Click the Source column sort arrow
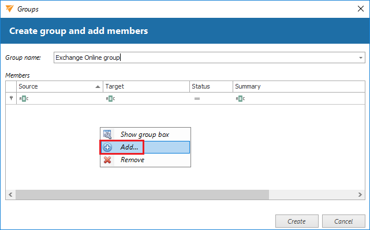Image resolution: width=370 pixels, height=230 pixels. (98, 87)
